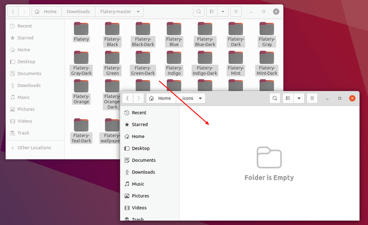Click Downloads in the Flatery-master path bar
Image resolution: width=368 pixels, height=225 pixels.
[x=79, y=12]
